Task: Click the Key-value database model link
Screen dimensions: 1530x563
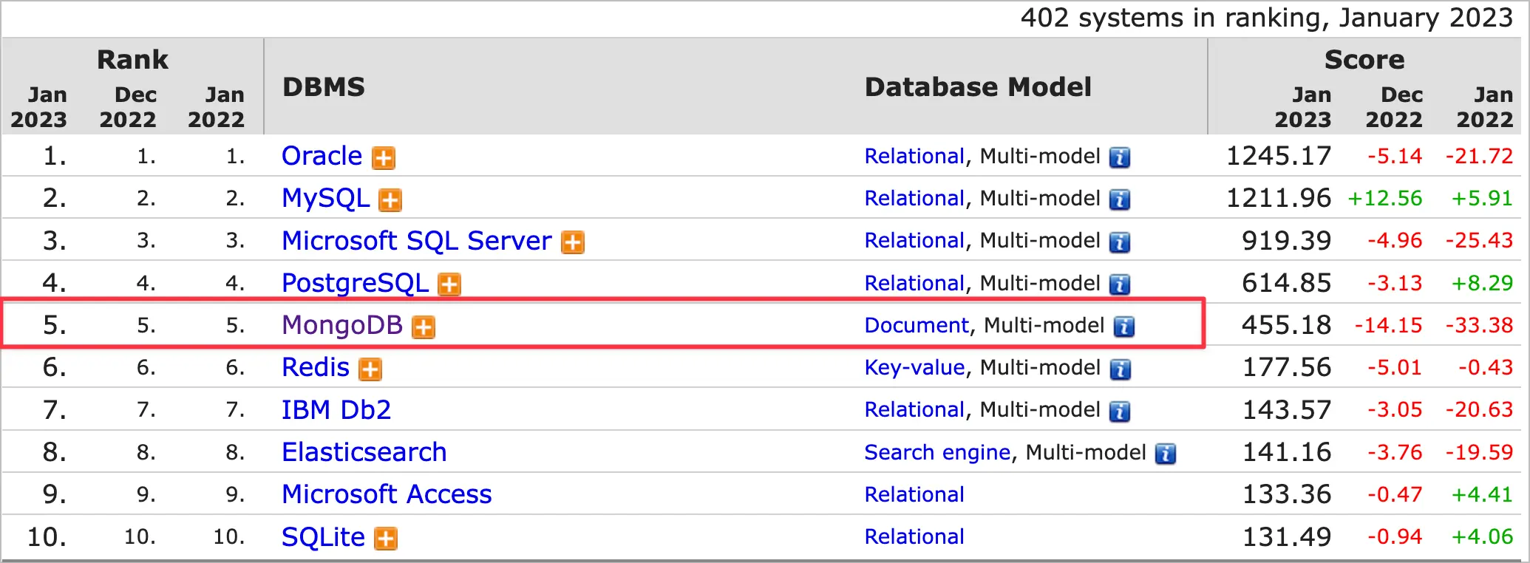Action: tap(914, 367)
